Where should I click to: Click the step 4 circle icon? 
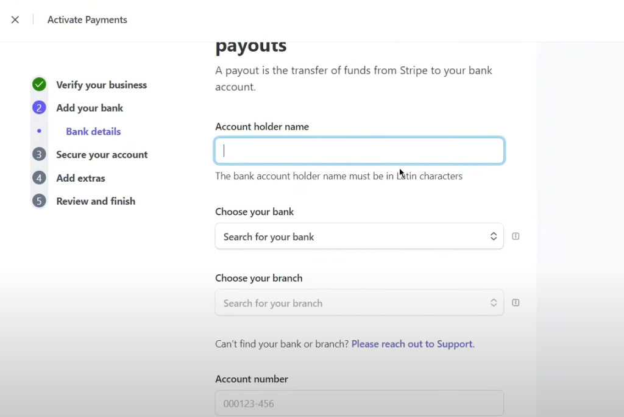(x=40, y=178)
